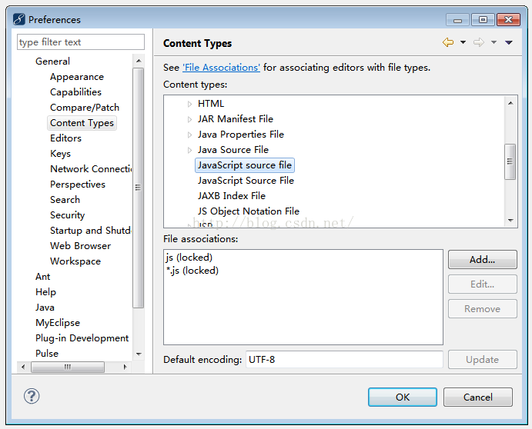This screenshot has width=532, height=429.
Task: Click the Add... button
Action: [x=483, y=260]
